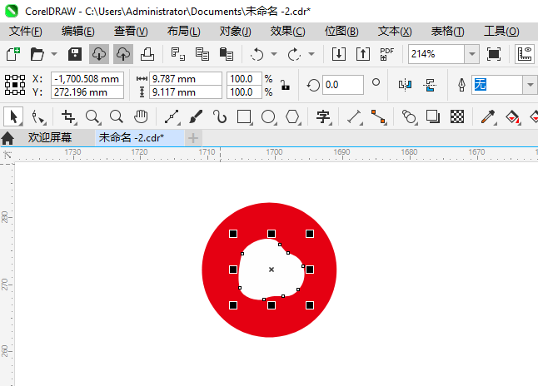Select the Pick tool arrow
Image resolution: width=538 pixels, height=386 pixels.
pos(13,116)
